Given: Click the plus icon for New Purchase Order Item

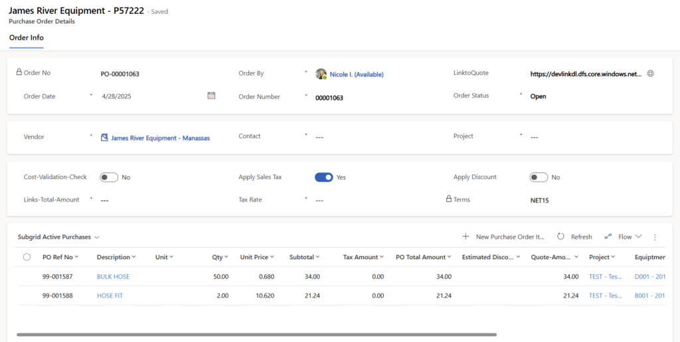Looking at the screenshot, I should [466, 237].
